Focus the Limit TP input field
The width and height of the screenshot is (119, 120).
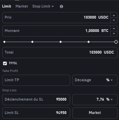click(x=36, y=80)
